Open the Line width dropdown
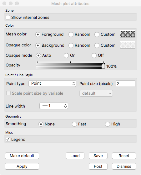 coord(54,106)
